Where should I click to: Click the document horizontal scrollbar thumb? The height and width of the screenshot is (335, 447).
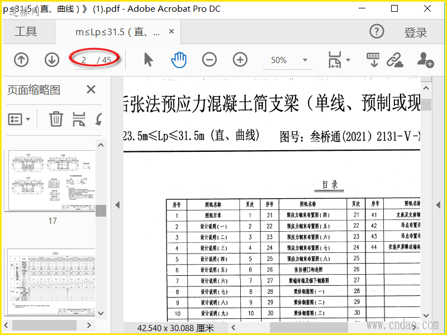[309, 328]
